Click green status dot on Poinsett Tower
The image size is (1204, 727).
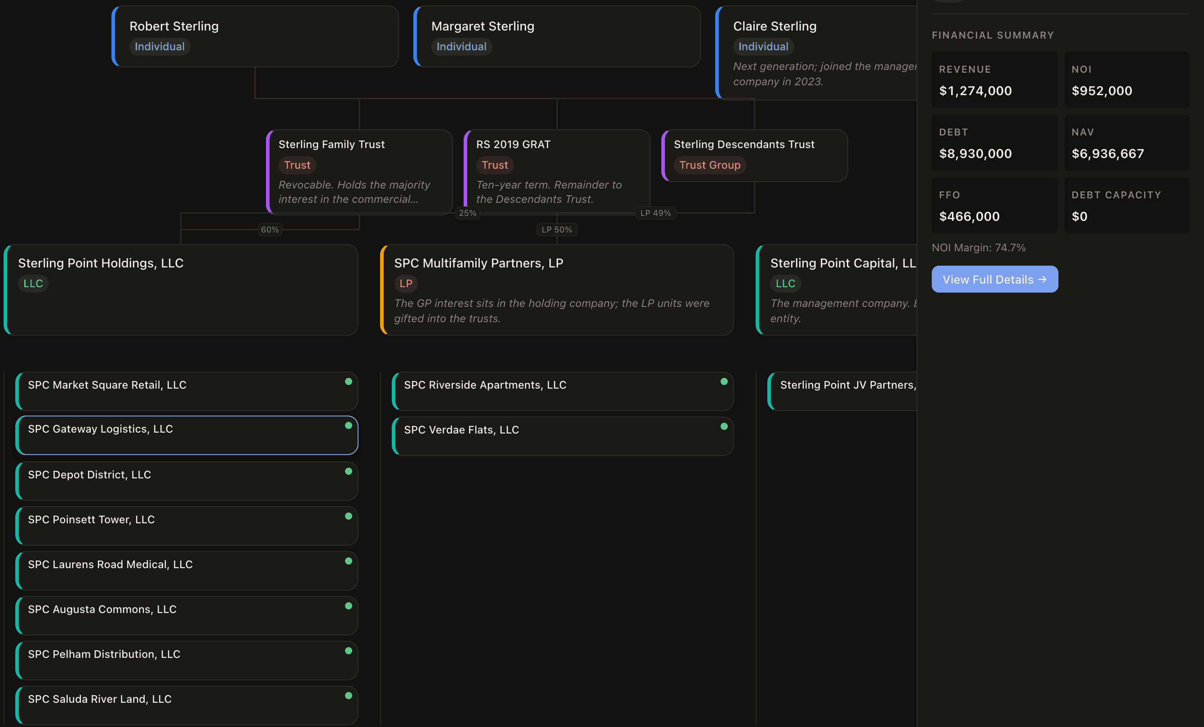pyautogui.click(x=349, y=516)
